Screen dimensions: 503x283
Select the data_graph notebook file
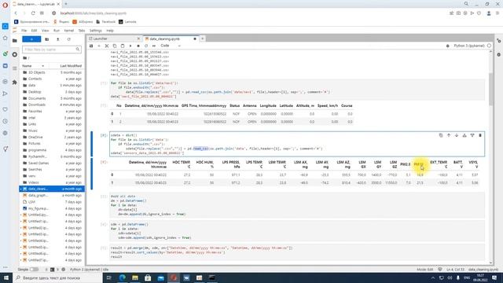click(x=52, y=196)
